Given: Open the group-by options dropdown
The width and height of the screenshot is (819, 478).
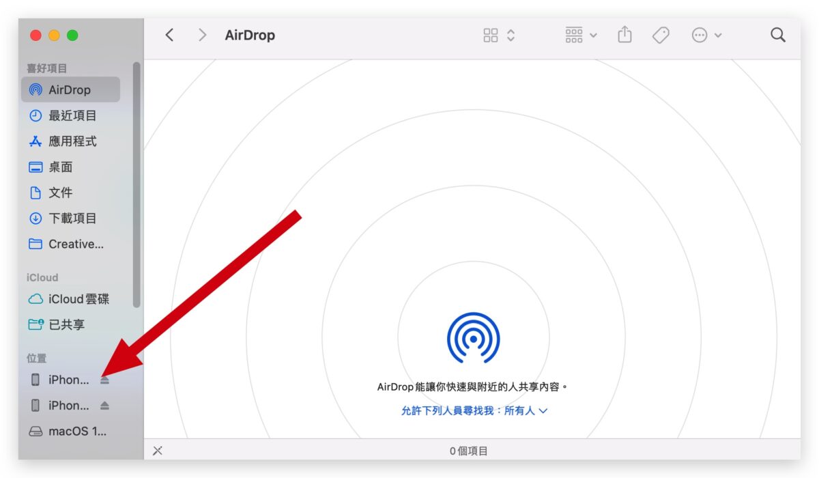Looking at the screenshot, I should coord(581,36).
